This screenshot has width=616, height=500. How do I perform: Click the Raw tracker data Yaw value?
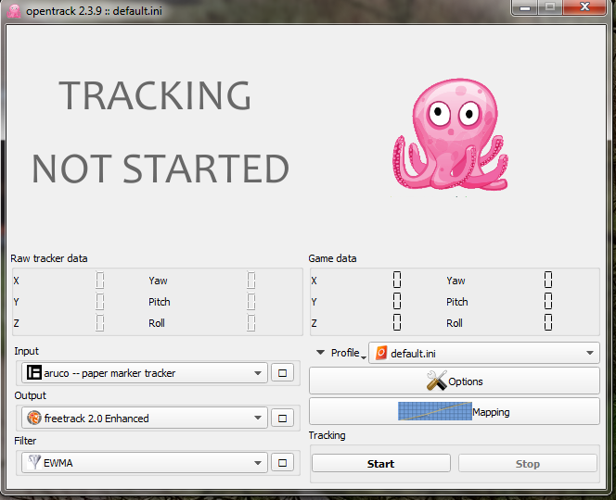251,281
